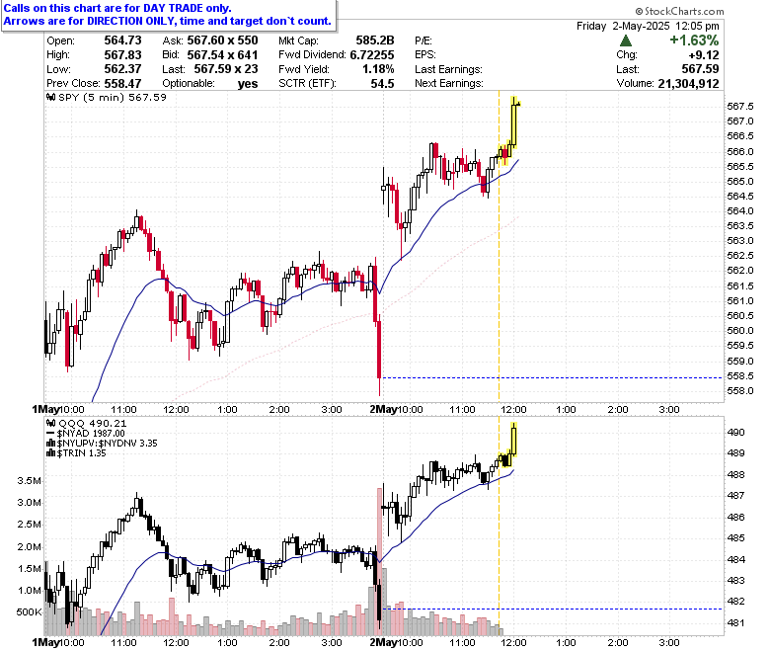Click the dashed blue 558.5 level line in SPY chart

[552, 377]
